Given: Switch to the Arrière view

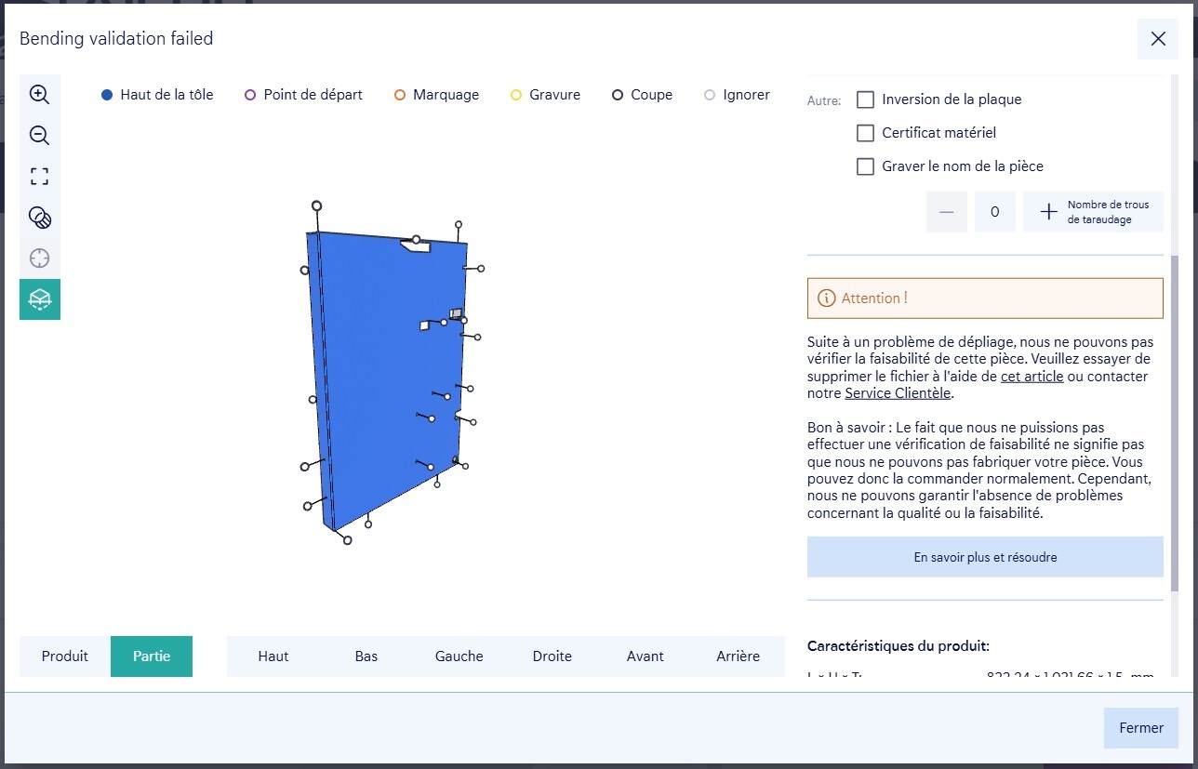Looking at the screenshot, I should coord(738,656).
